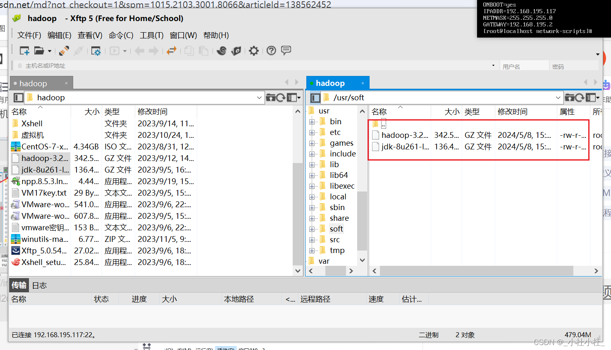This screenshot has height=350, width=611.
Task: Open the remote path /usr/soft dropdown
Action: pyautogui.click(x=558, y=98)
